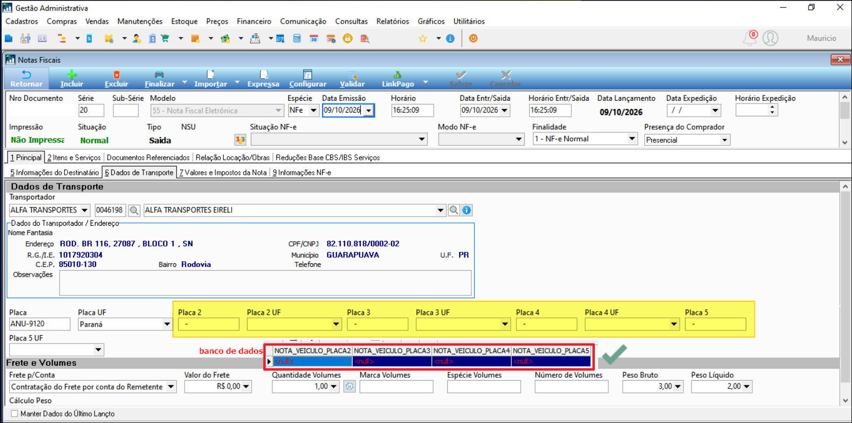The image size is (852, 423).
Task: Switch to 7 Valores e Impostos da Nota tab
Action: pyautogui.click(x=223, y=173)
